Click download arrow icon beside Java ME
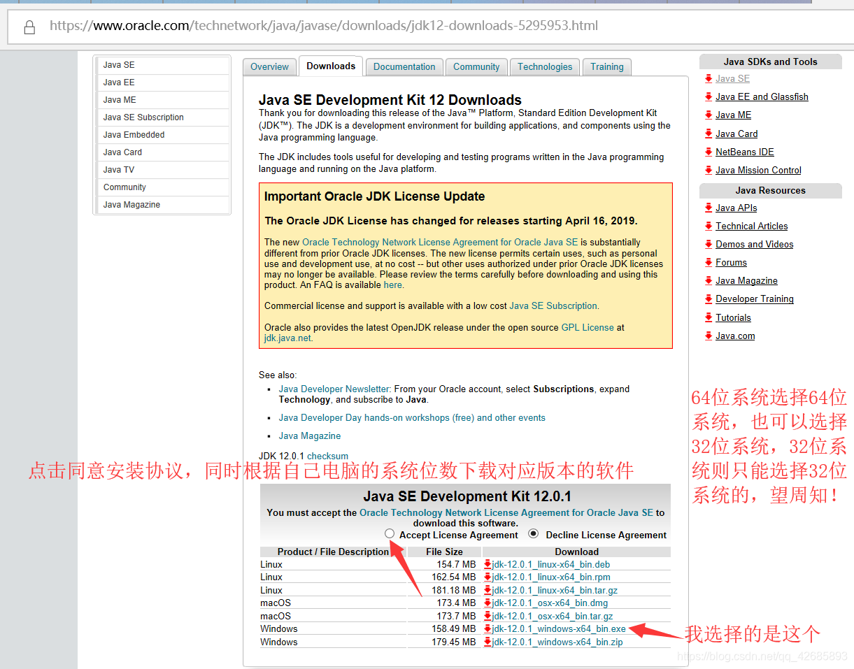 (709, 115)
